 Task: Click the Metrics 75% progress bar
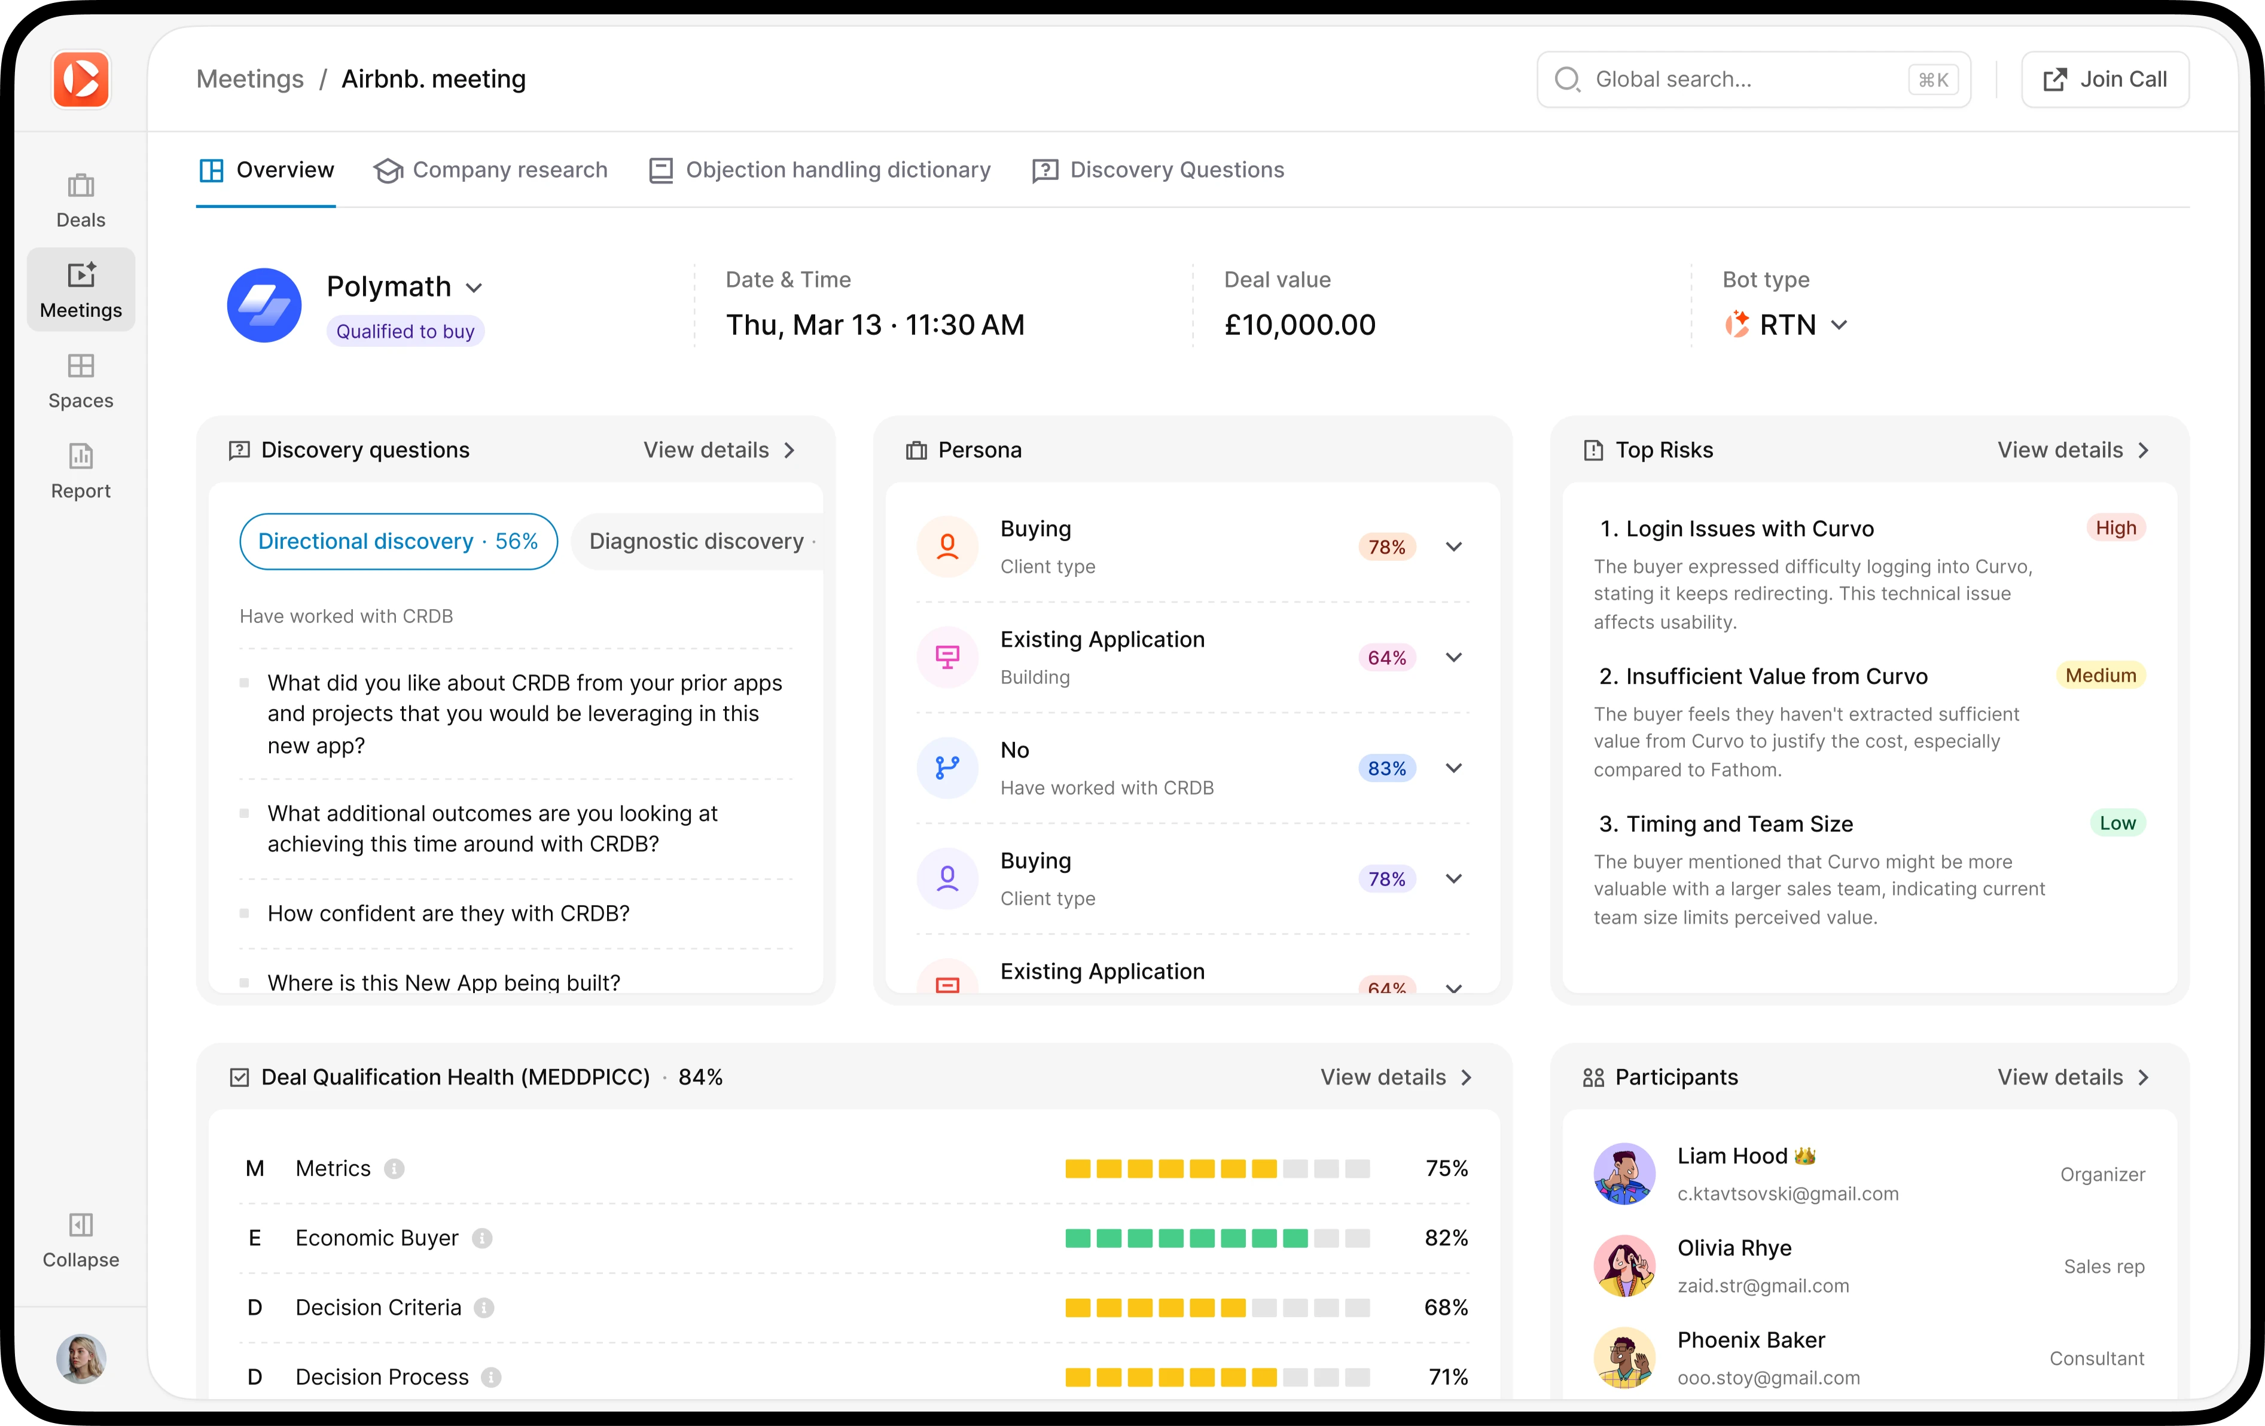click(x=1217, y=1168)
